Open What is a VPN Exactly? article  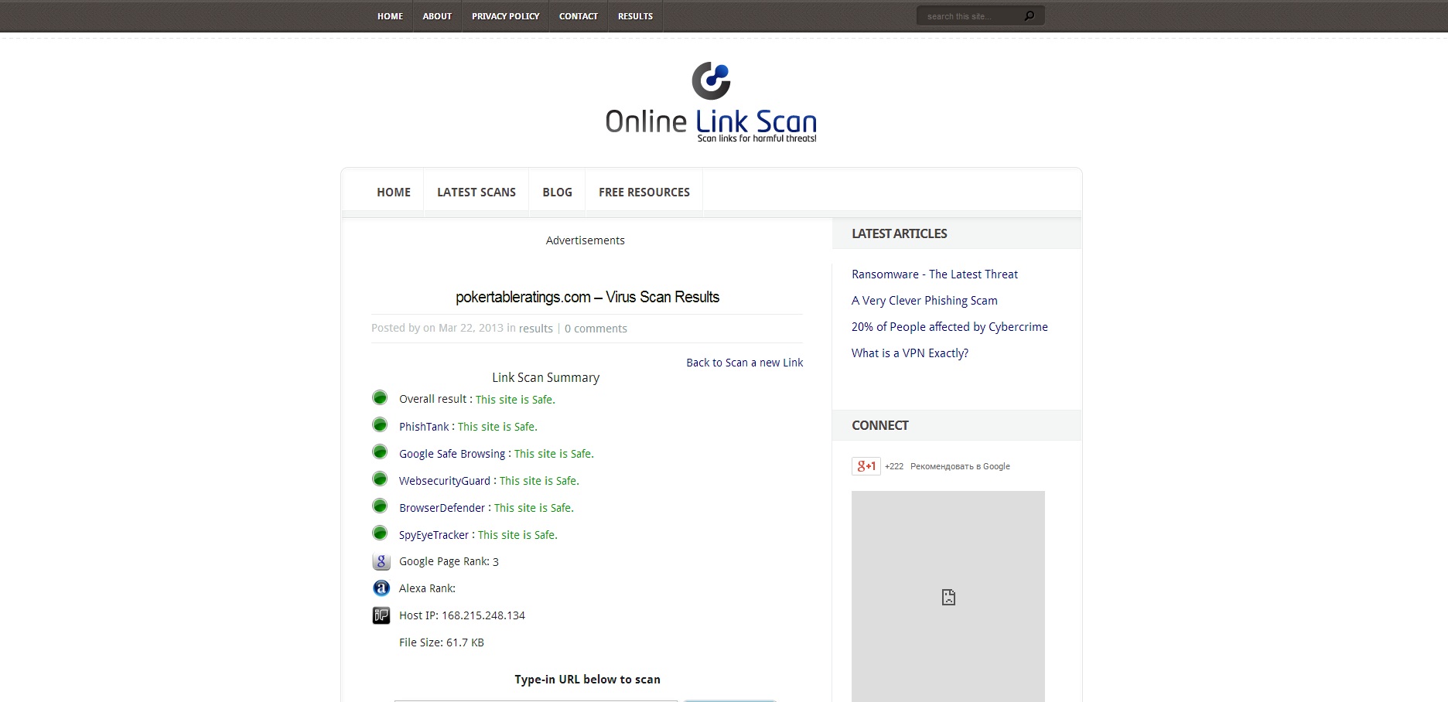coord(910,353)
